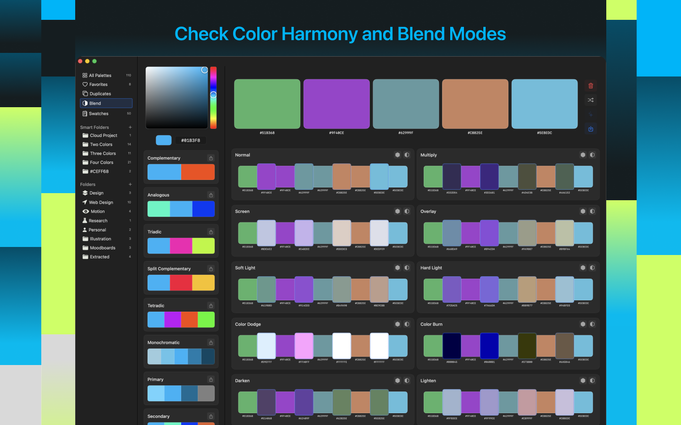Screen dimensions: 681x425
Task: Click the sparkles generate icon
Action: point(590,114)
